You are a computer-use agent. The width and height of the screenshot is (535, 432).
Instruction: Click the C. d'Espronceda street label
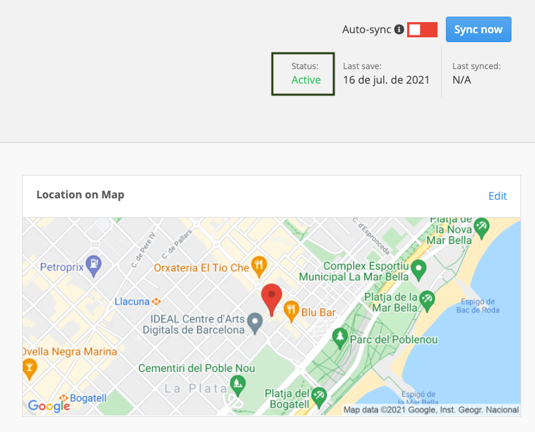[x=371, y=236]
